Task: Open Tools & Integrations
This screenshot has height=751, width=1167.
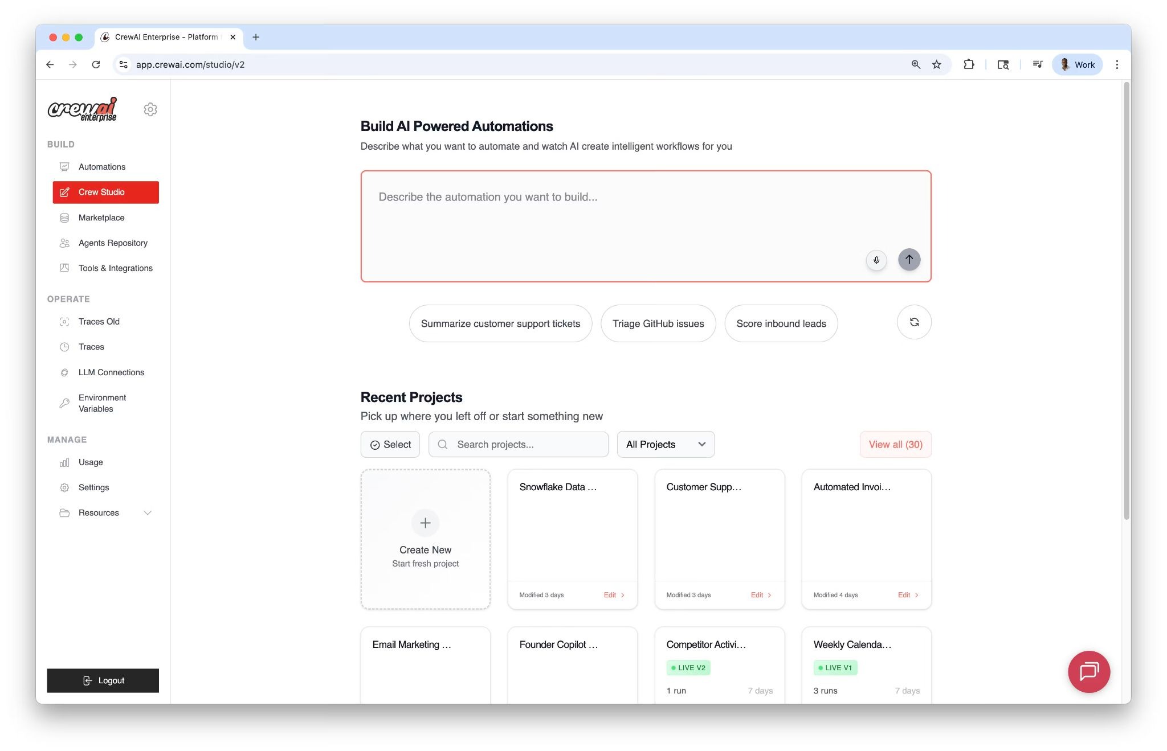Action: tap(106, 268)
